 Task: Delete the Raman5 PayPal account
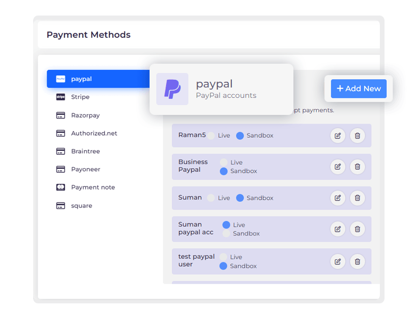pos(357,136)
